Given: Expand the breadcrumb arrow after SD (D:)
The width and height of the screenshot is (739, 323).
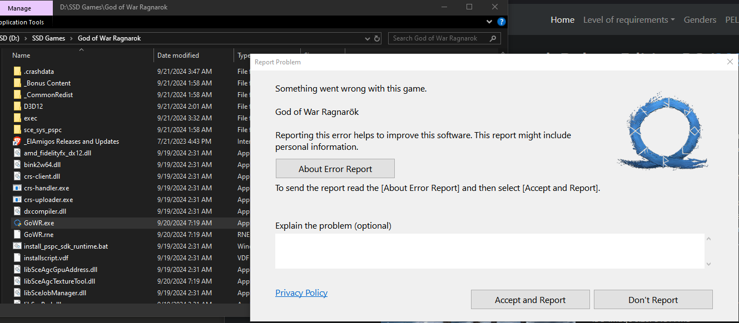Looking at the screenshot, I should pos(26,39).
